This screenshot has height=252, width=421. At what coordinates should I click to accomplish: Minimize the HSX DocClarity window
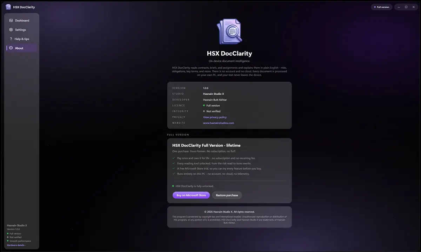point(400,7)
